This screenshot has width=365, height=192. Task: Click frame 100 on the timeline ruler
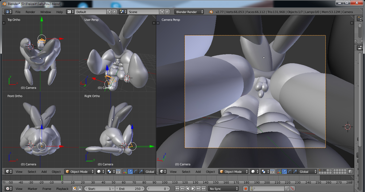pos(165,182)
